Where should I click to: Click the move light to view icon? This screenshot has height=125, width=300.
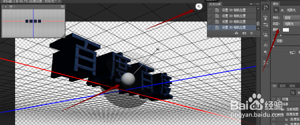coord(292,53)
